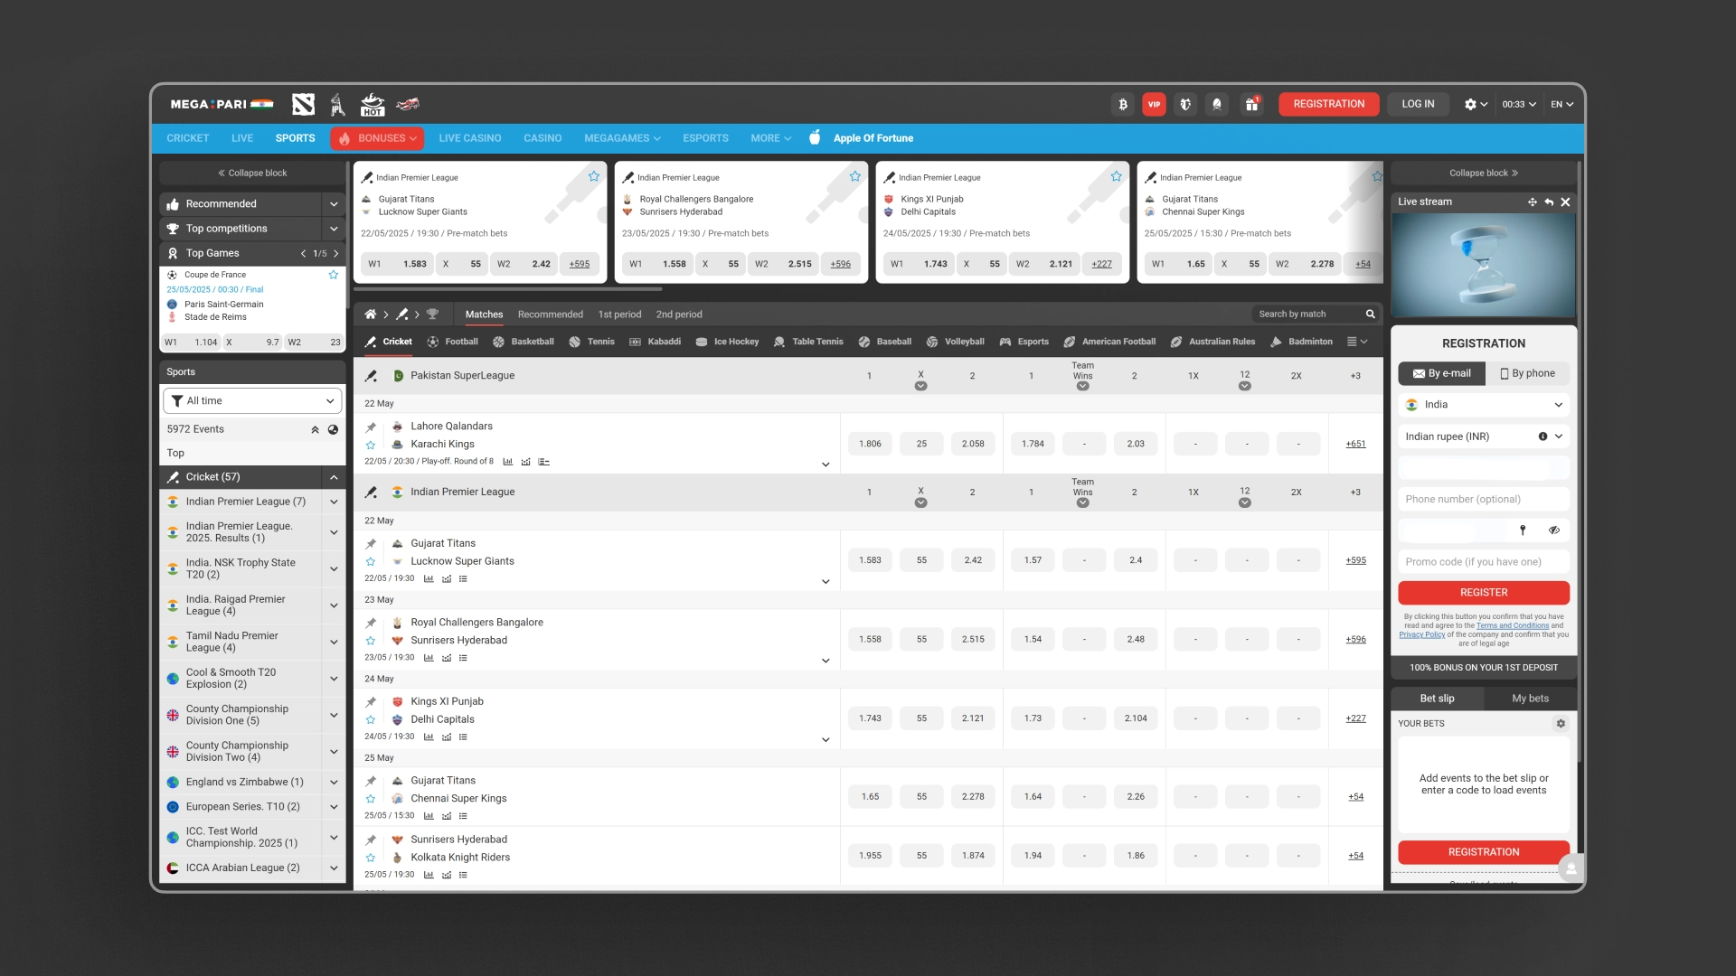Go to next Top Games page arrow
The image size is (1736, 976).
click(x=336, y=254)
